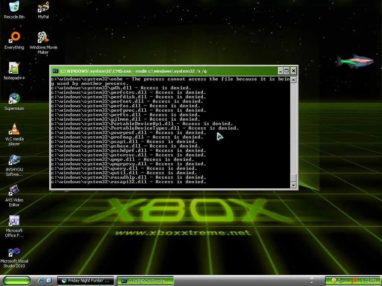Select the Microsoft Office F... desktop icon

tap(14, 226)
